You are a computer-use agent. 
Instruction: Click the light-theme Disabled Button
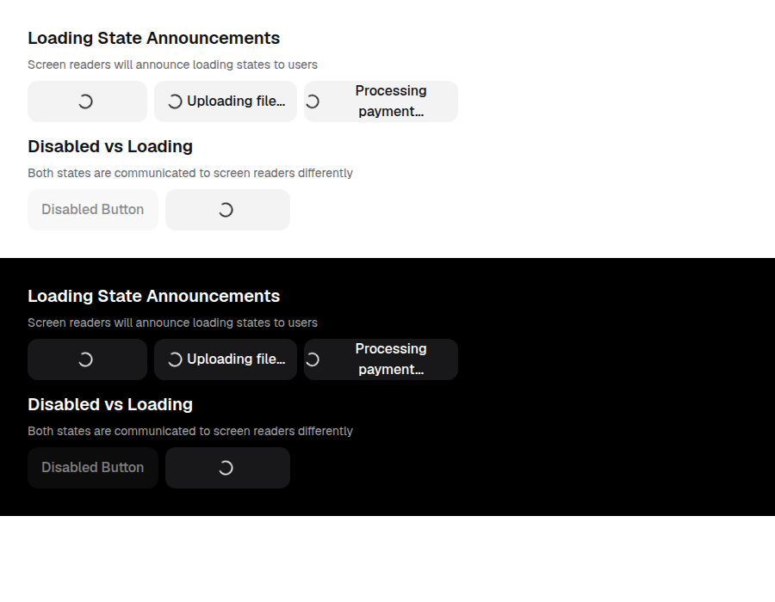(93, 210)
